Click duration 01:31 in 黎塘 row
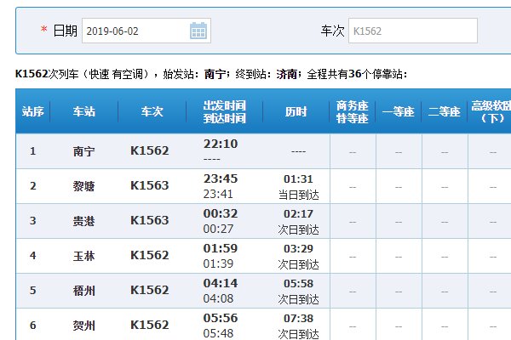Viewport: 511px width, 340px height. 298,179
